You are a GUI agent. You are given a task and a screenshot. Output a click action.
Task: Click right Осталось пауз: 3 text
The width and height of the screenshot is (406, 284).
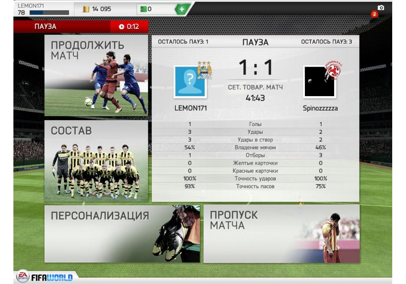pos(326,42)
